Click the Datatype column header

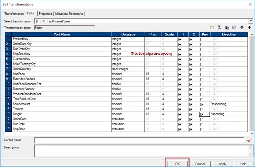pos(128,34)
